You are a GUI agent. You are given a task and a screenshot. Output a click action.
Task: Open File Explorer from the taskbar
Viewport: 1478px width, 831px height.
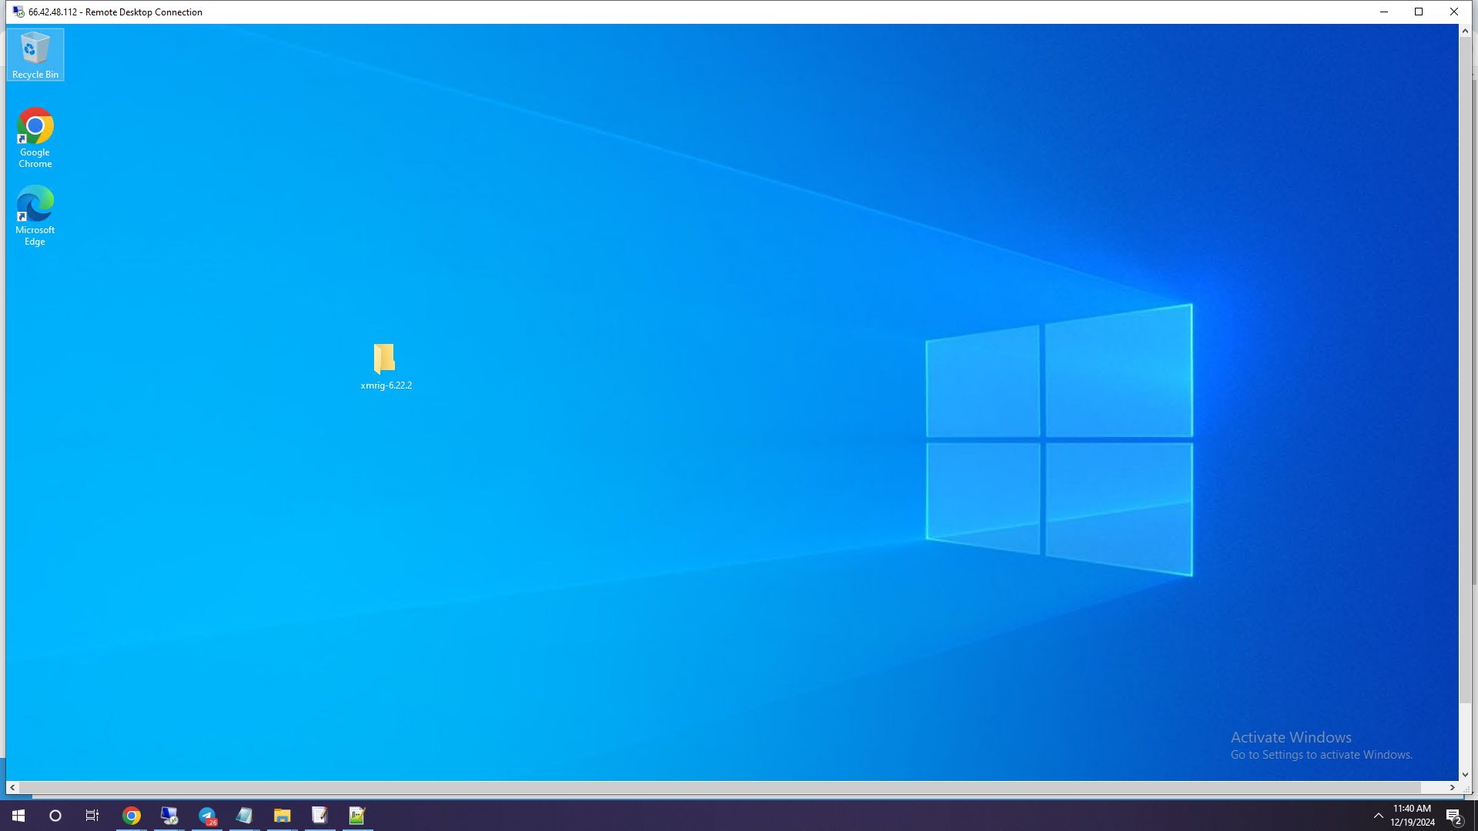[282, 816]
